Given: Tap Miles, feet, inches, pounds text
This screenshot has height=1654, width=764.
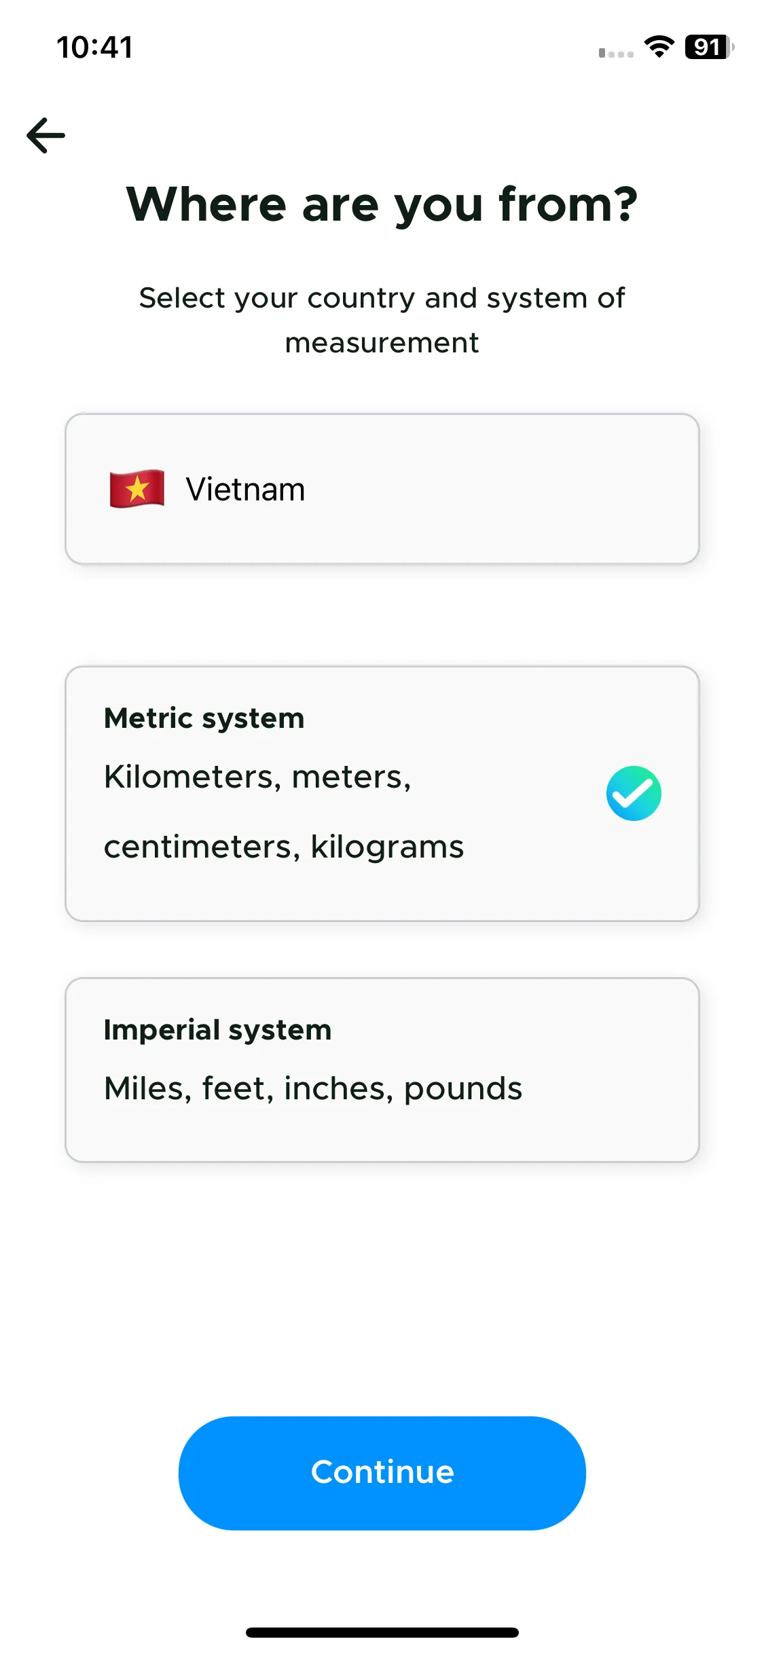Looking at the screenshot, I should click(313, 1088).
